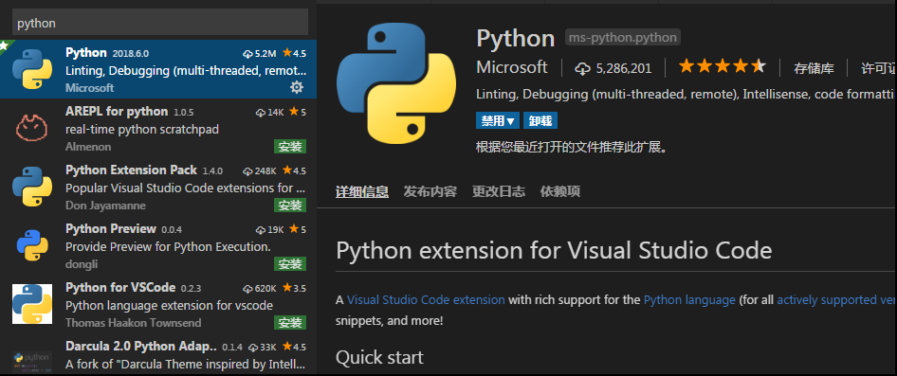Image resolution: width=897 pixels, height=376 pixels.
Task: Switch to the 发布内容 tab
Action: [430, 191]
